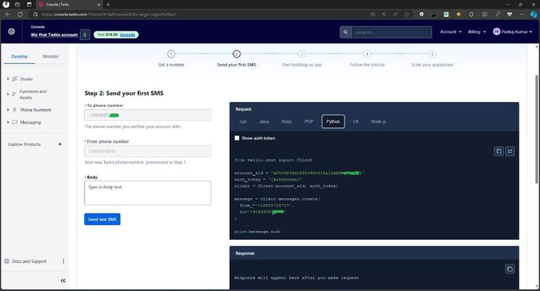Click the Upgrade link
Viewport: 540px width, 291px height.
127,34
